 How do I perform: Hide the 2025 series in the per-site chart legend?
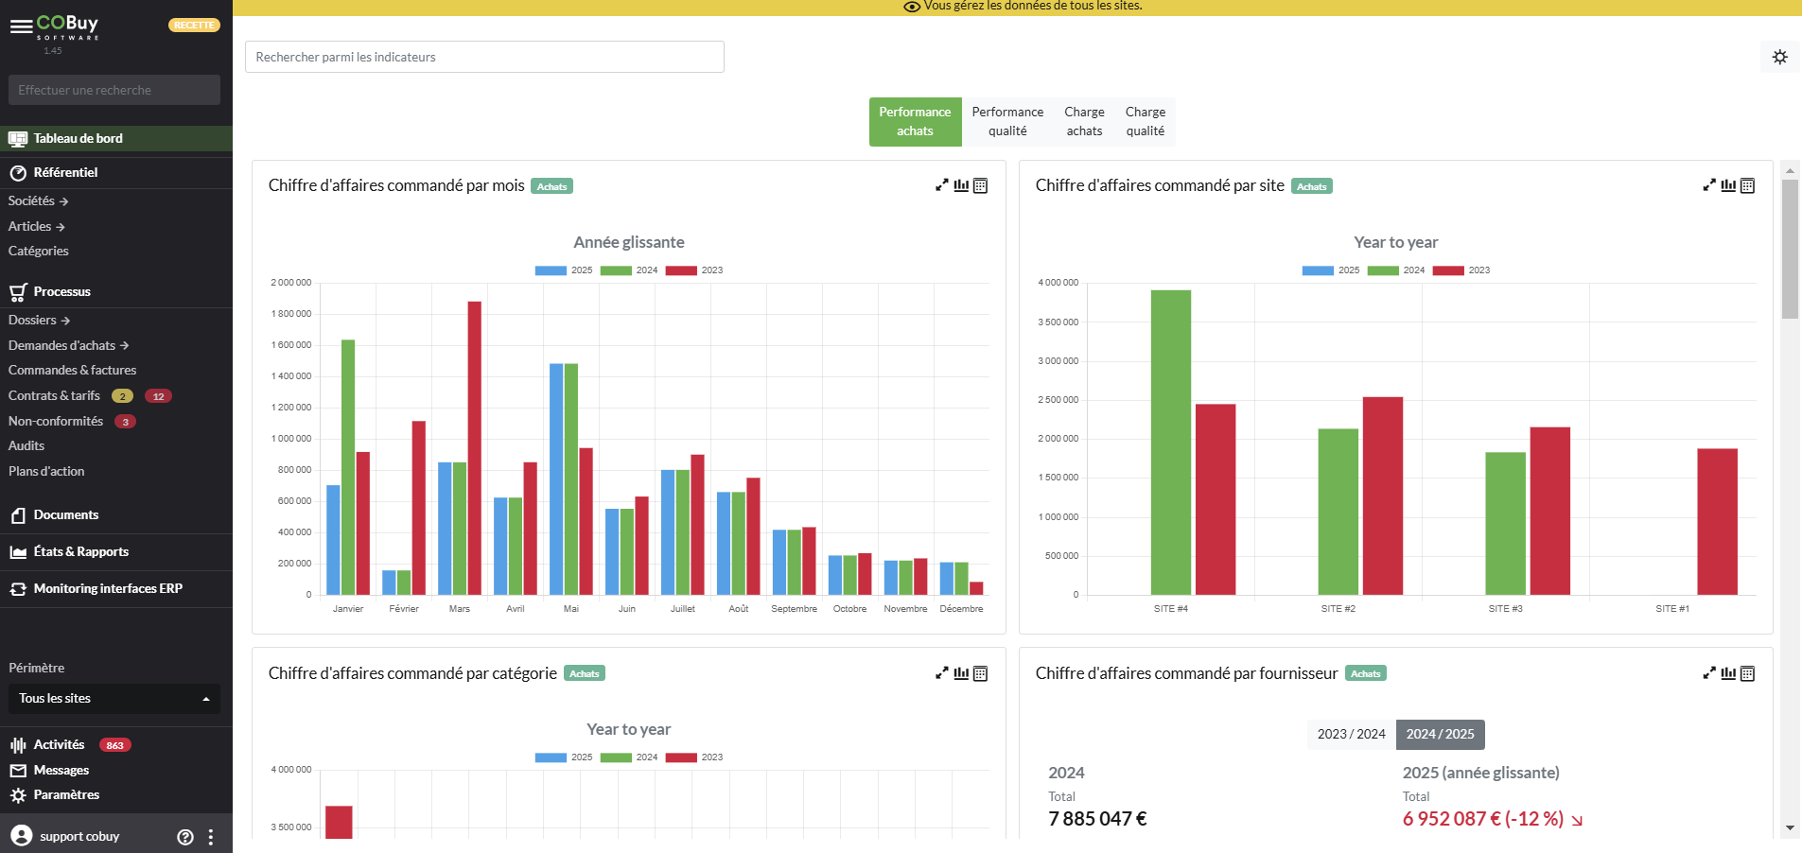point(1331,270)
